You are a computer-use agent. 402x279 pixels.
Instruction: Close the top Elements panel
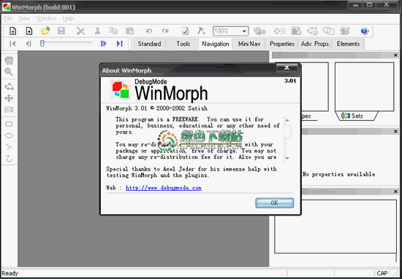pos(395,55)
